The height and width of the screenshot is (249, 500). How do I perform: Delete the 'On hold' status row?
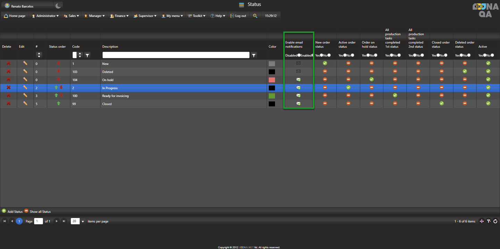(x=8, y=80)
